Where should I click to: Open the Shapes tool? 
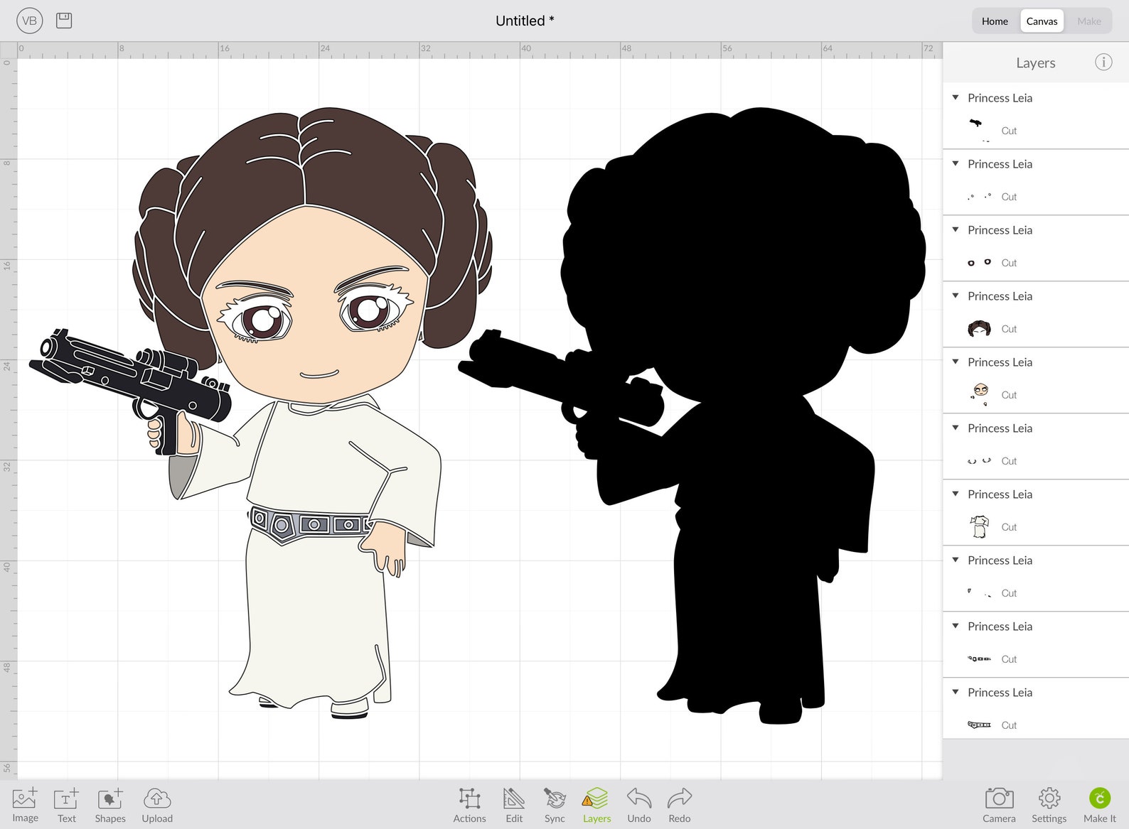pyautogui.click(x=110, y=805)
